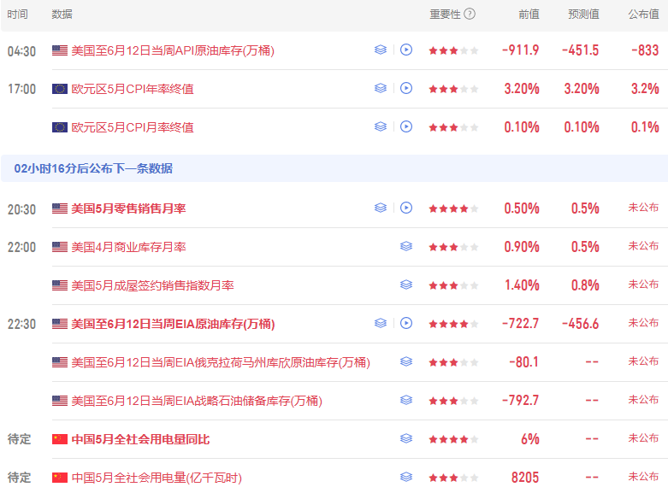Screen dimensions: 668x493
Task: Click the 17:00 time cell
Action: (x=21, y=89)
